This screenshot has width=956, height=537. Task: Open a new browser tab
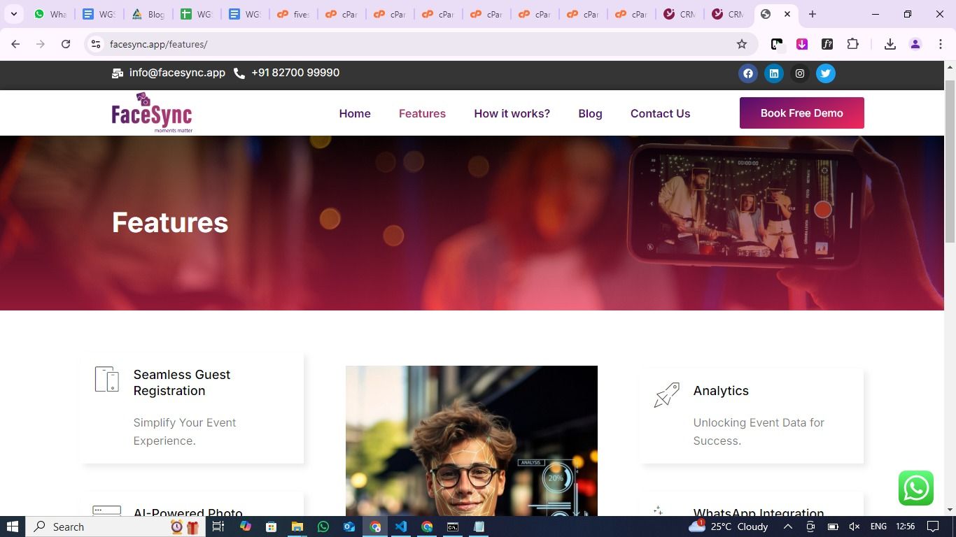click(x=813, y=14)
